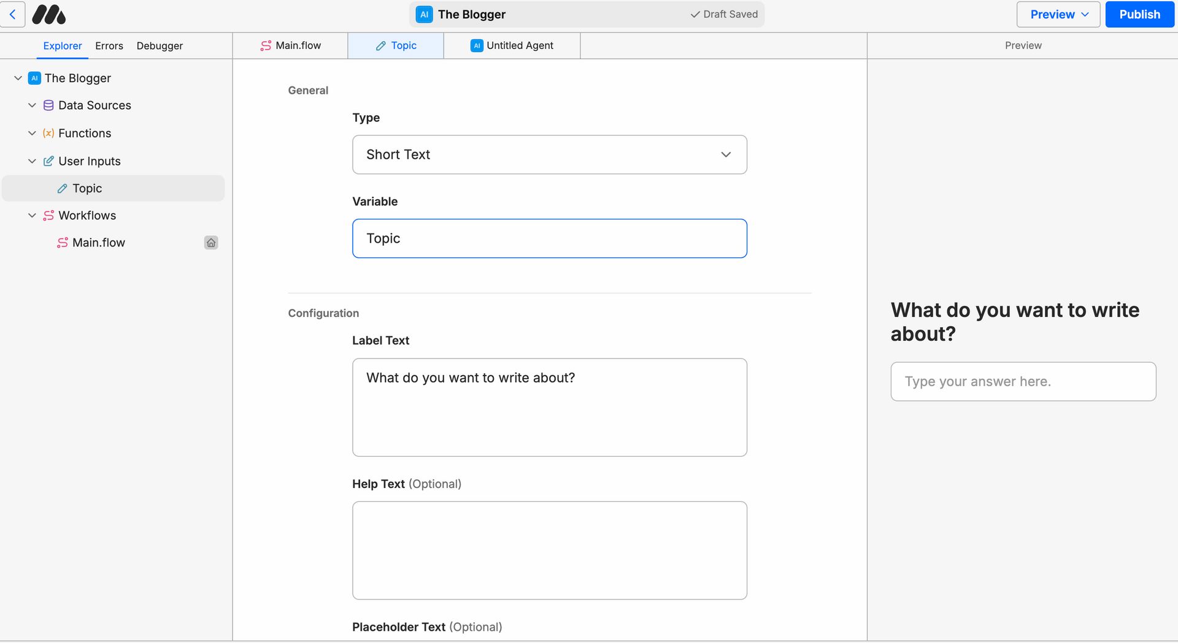Screen dimensions: 1178x643
Task: Select Data Sources in the explorer
Action: pyautogui.click(x=94, y=105)
